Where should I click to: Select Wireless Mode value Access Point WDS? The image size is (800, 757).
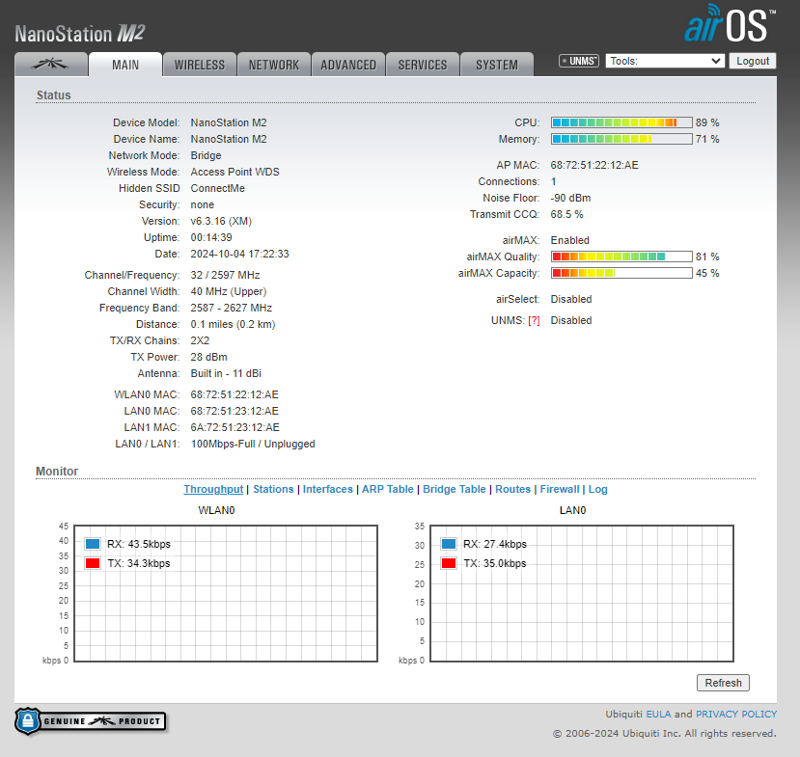(235, 172)
